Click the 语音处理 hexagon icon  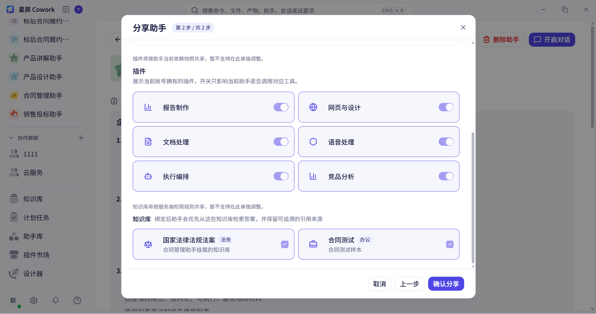point(313,142)
